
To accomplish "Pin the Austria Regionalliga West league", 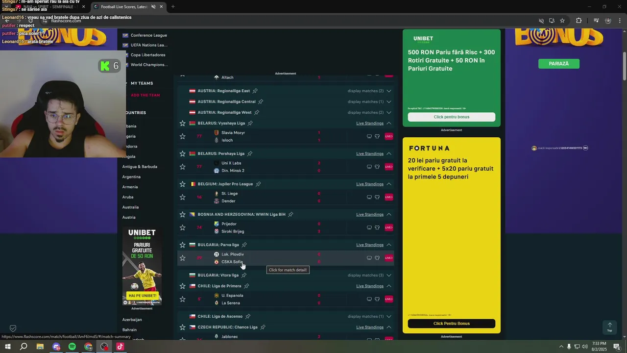I will (x=256, y=112).
